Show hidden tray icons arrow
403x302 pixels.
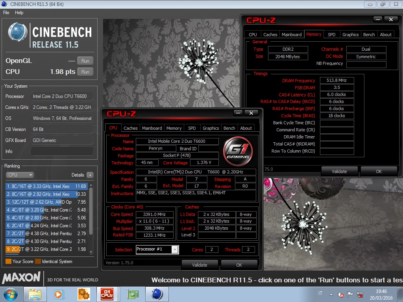coord(331,295)
